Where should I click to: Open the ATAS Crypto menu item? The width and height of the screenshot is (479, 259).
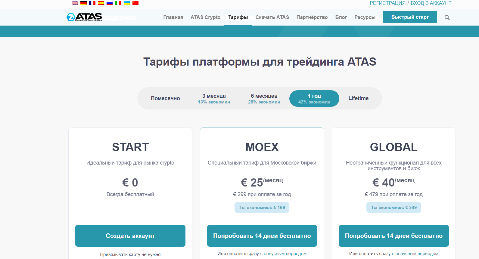coord(205,17)
